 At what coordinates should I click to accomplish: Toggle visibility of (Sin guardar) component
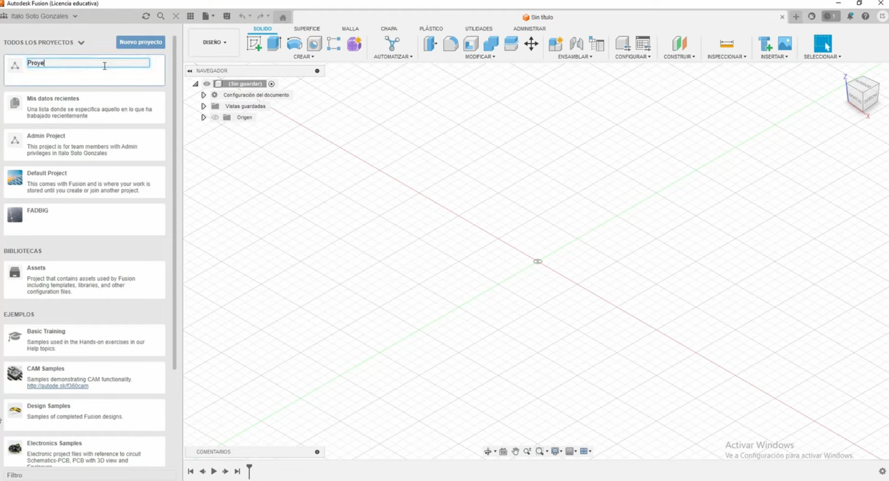click(206, 84)
